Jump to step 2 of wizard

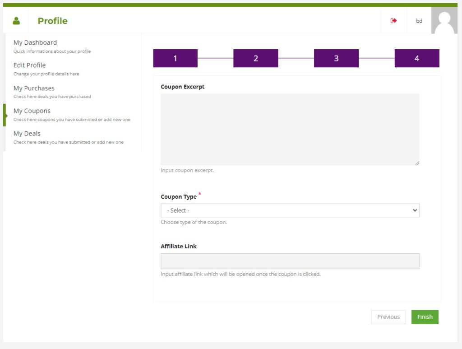[x=255, y=58]
